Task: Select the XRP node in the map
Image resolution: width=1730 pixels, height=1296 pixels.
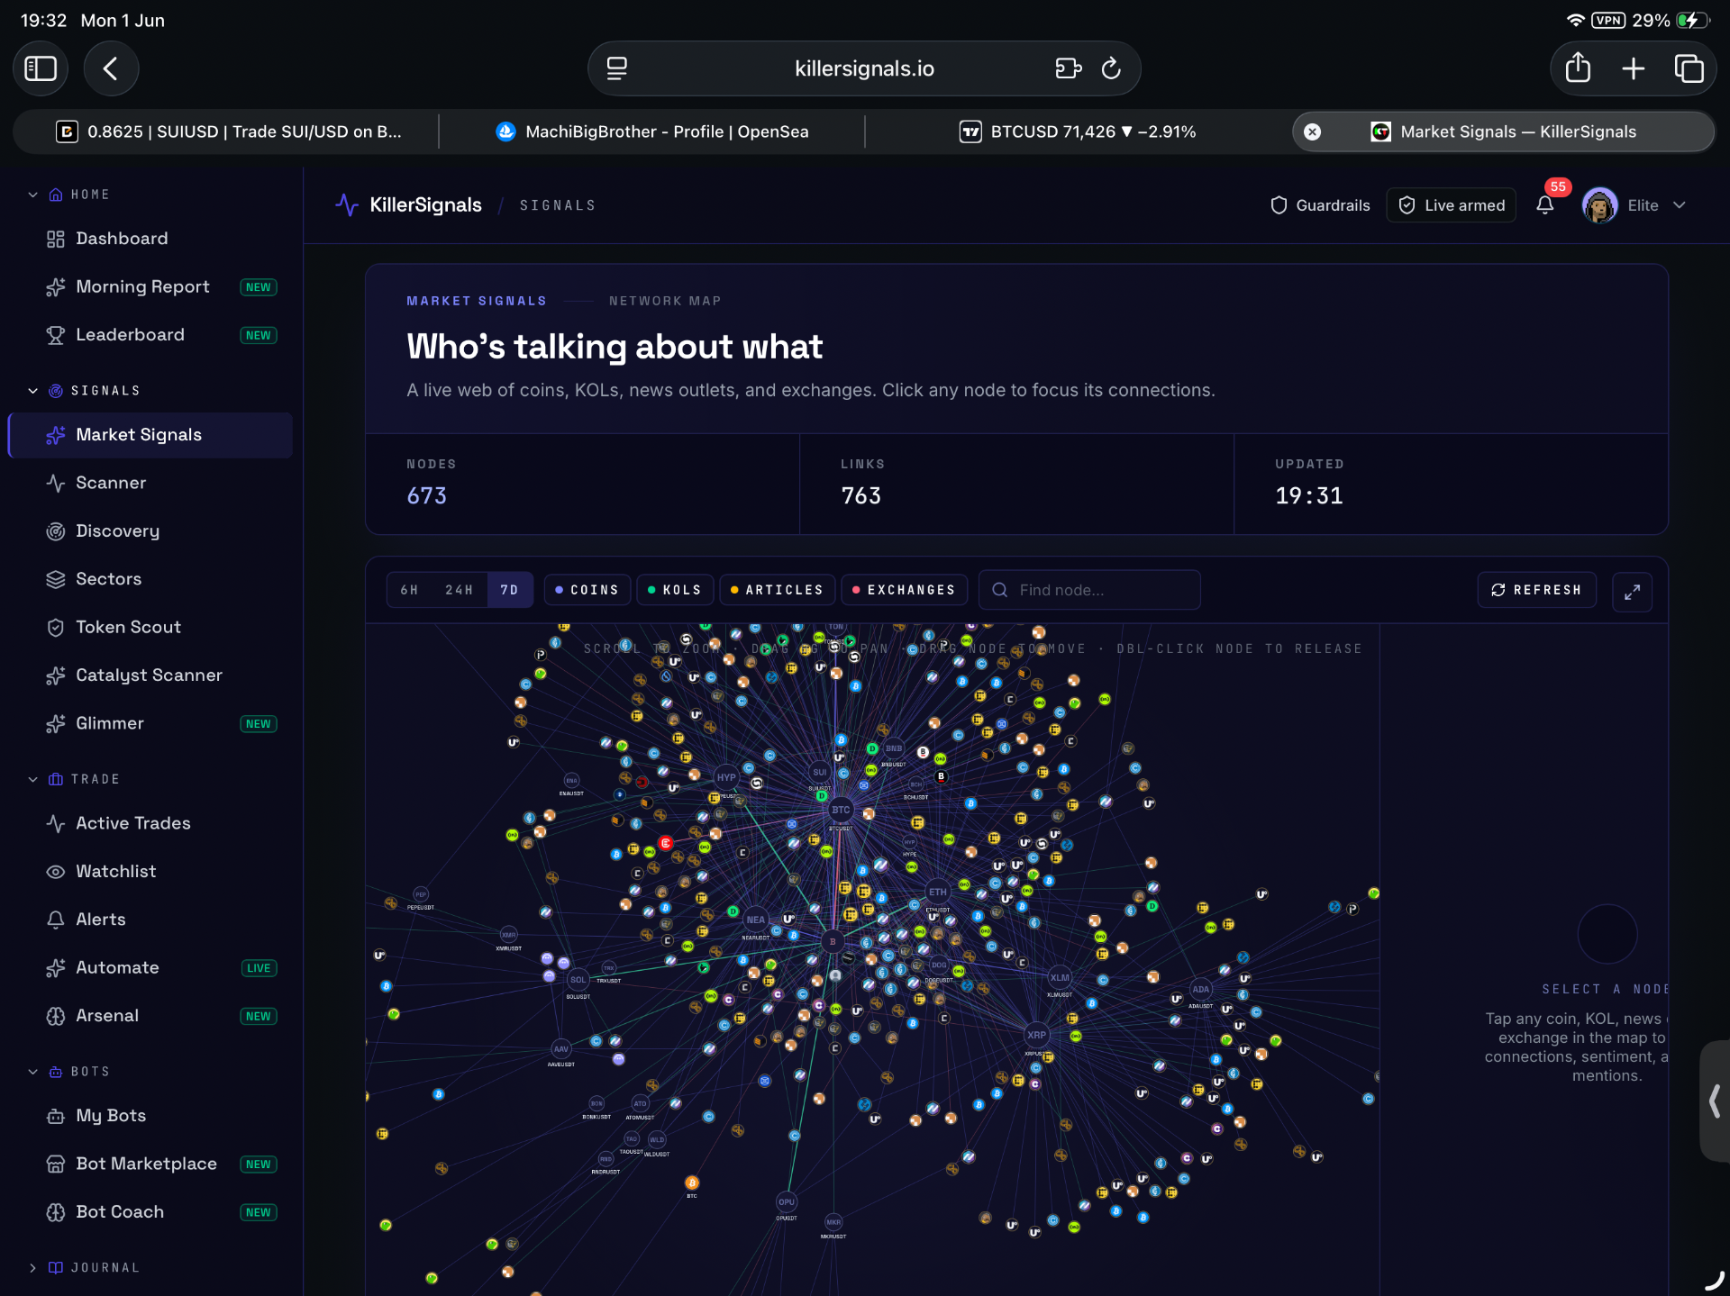Action: 1036,1035
